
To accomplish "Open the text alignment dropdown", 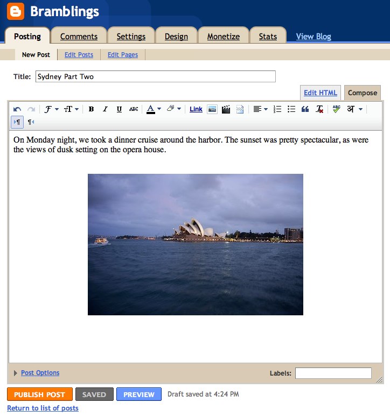I will point(260,109).
